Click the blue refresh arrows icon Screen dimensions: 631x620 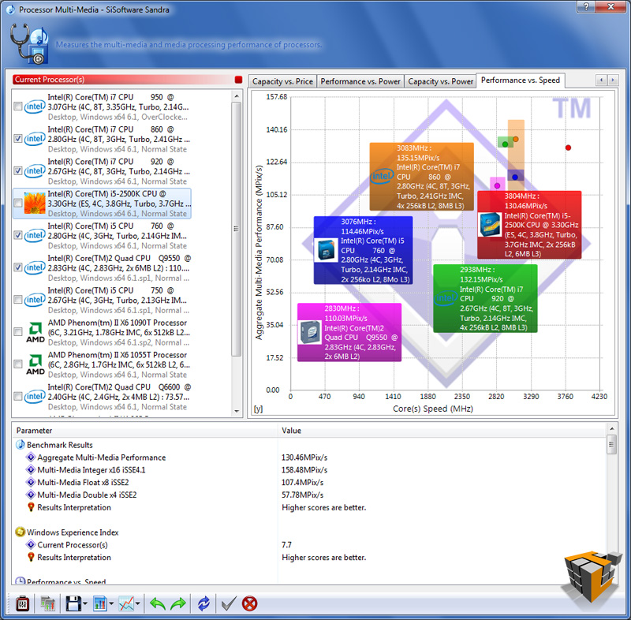pos(203,603)
